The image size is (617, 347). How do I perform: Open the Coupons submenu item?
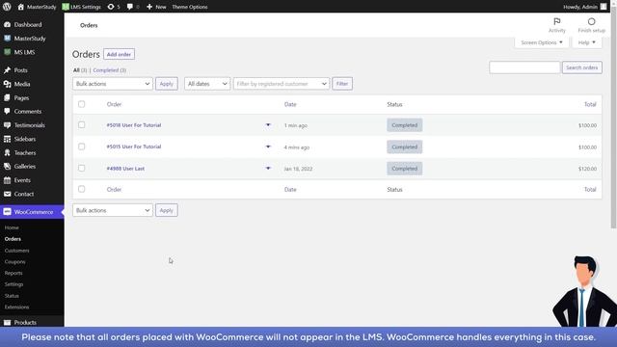point(15,261)
